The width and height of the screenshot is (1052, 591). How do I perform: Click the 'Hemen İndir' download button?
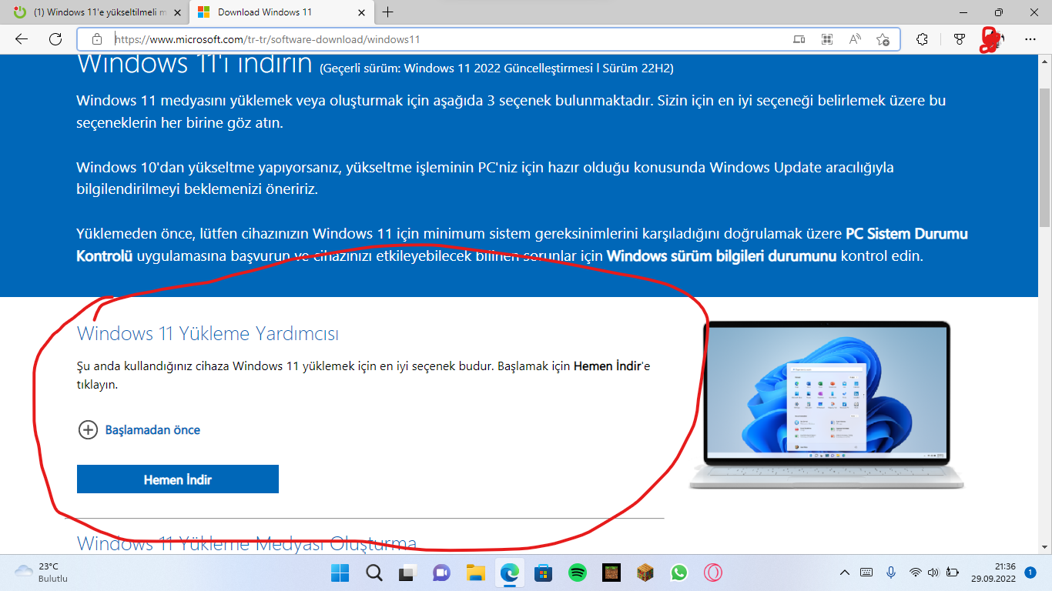178,479
